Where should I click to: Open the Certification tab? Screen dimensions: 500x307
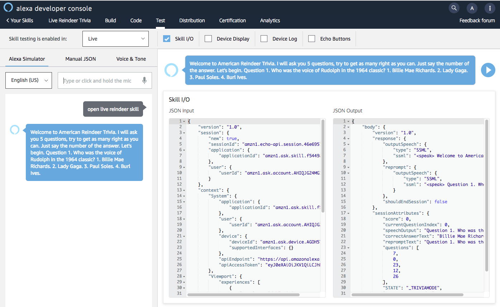pyautogui.click(x=232, y=20)
